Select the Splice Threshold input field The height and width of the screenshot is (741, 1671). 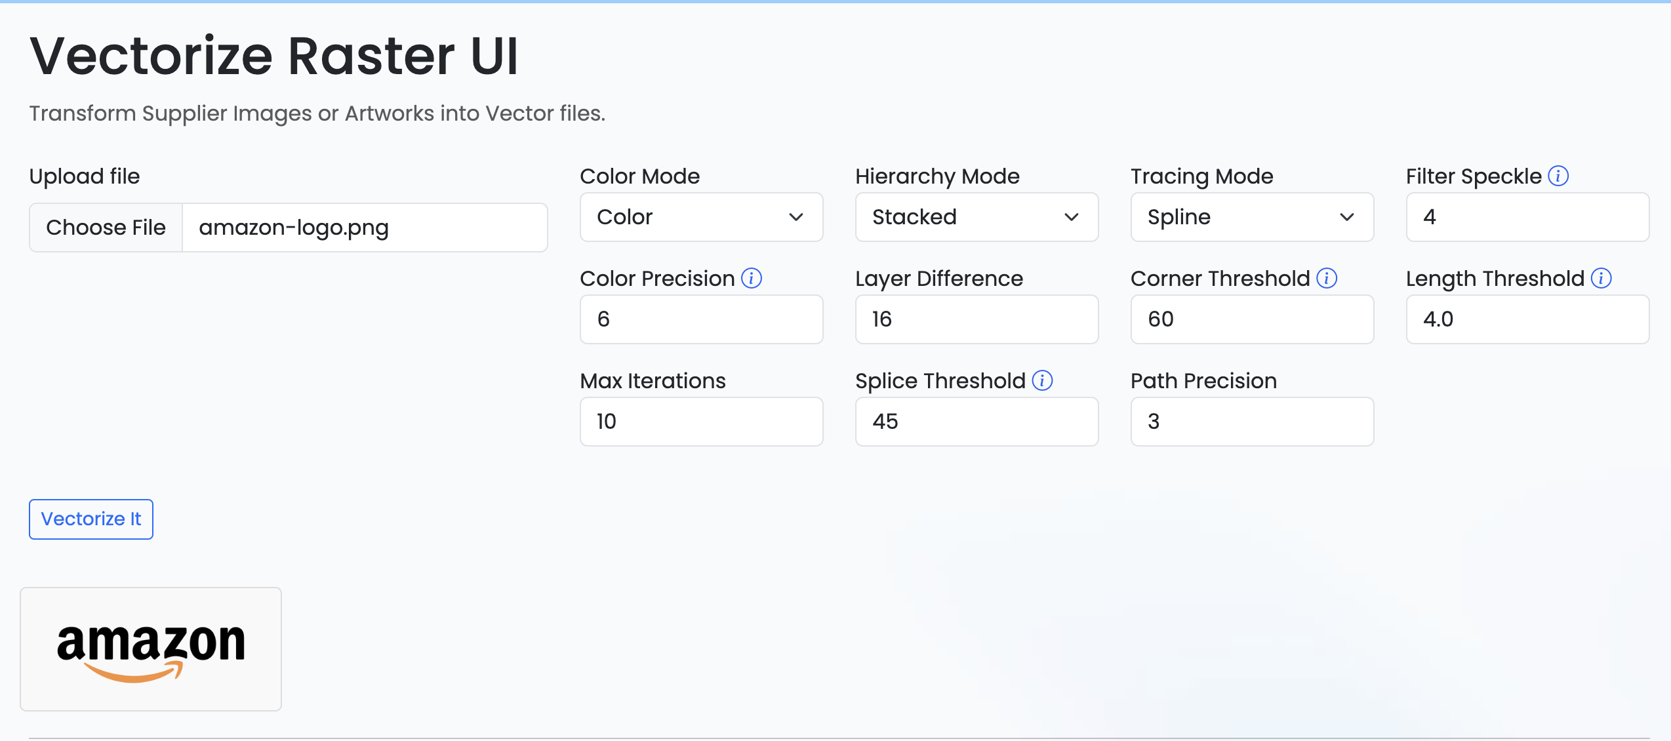coord(976,422)
